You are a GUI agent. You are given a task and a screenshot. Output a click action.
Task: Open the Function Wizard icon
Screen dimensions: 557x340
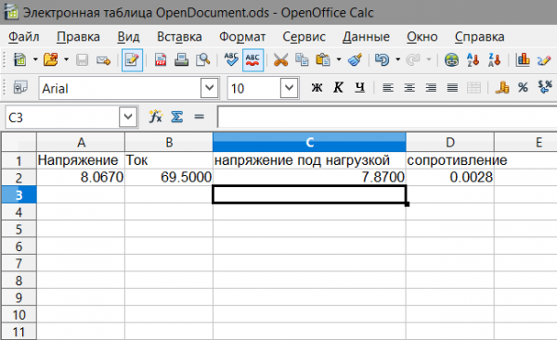[156, 117]
